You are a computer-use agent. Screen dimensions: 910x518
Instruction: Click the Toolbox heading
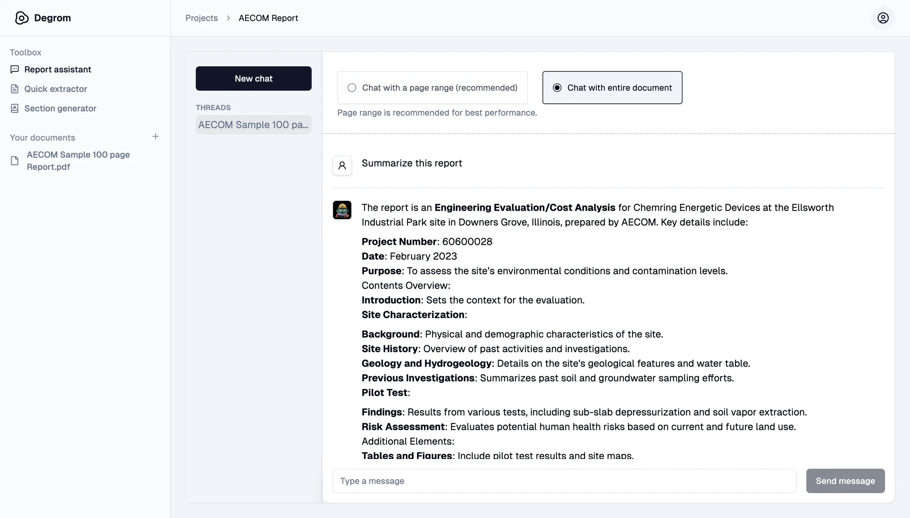[x=26, y=52]
